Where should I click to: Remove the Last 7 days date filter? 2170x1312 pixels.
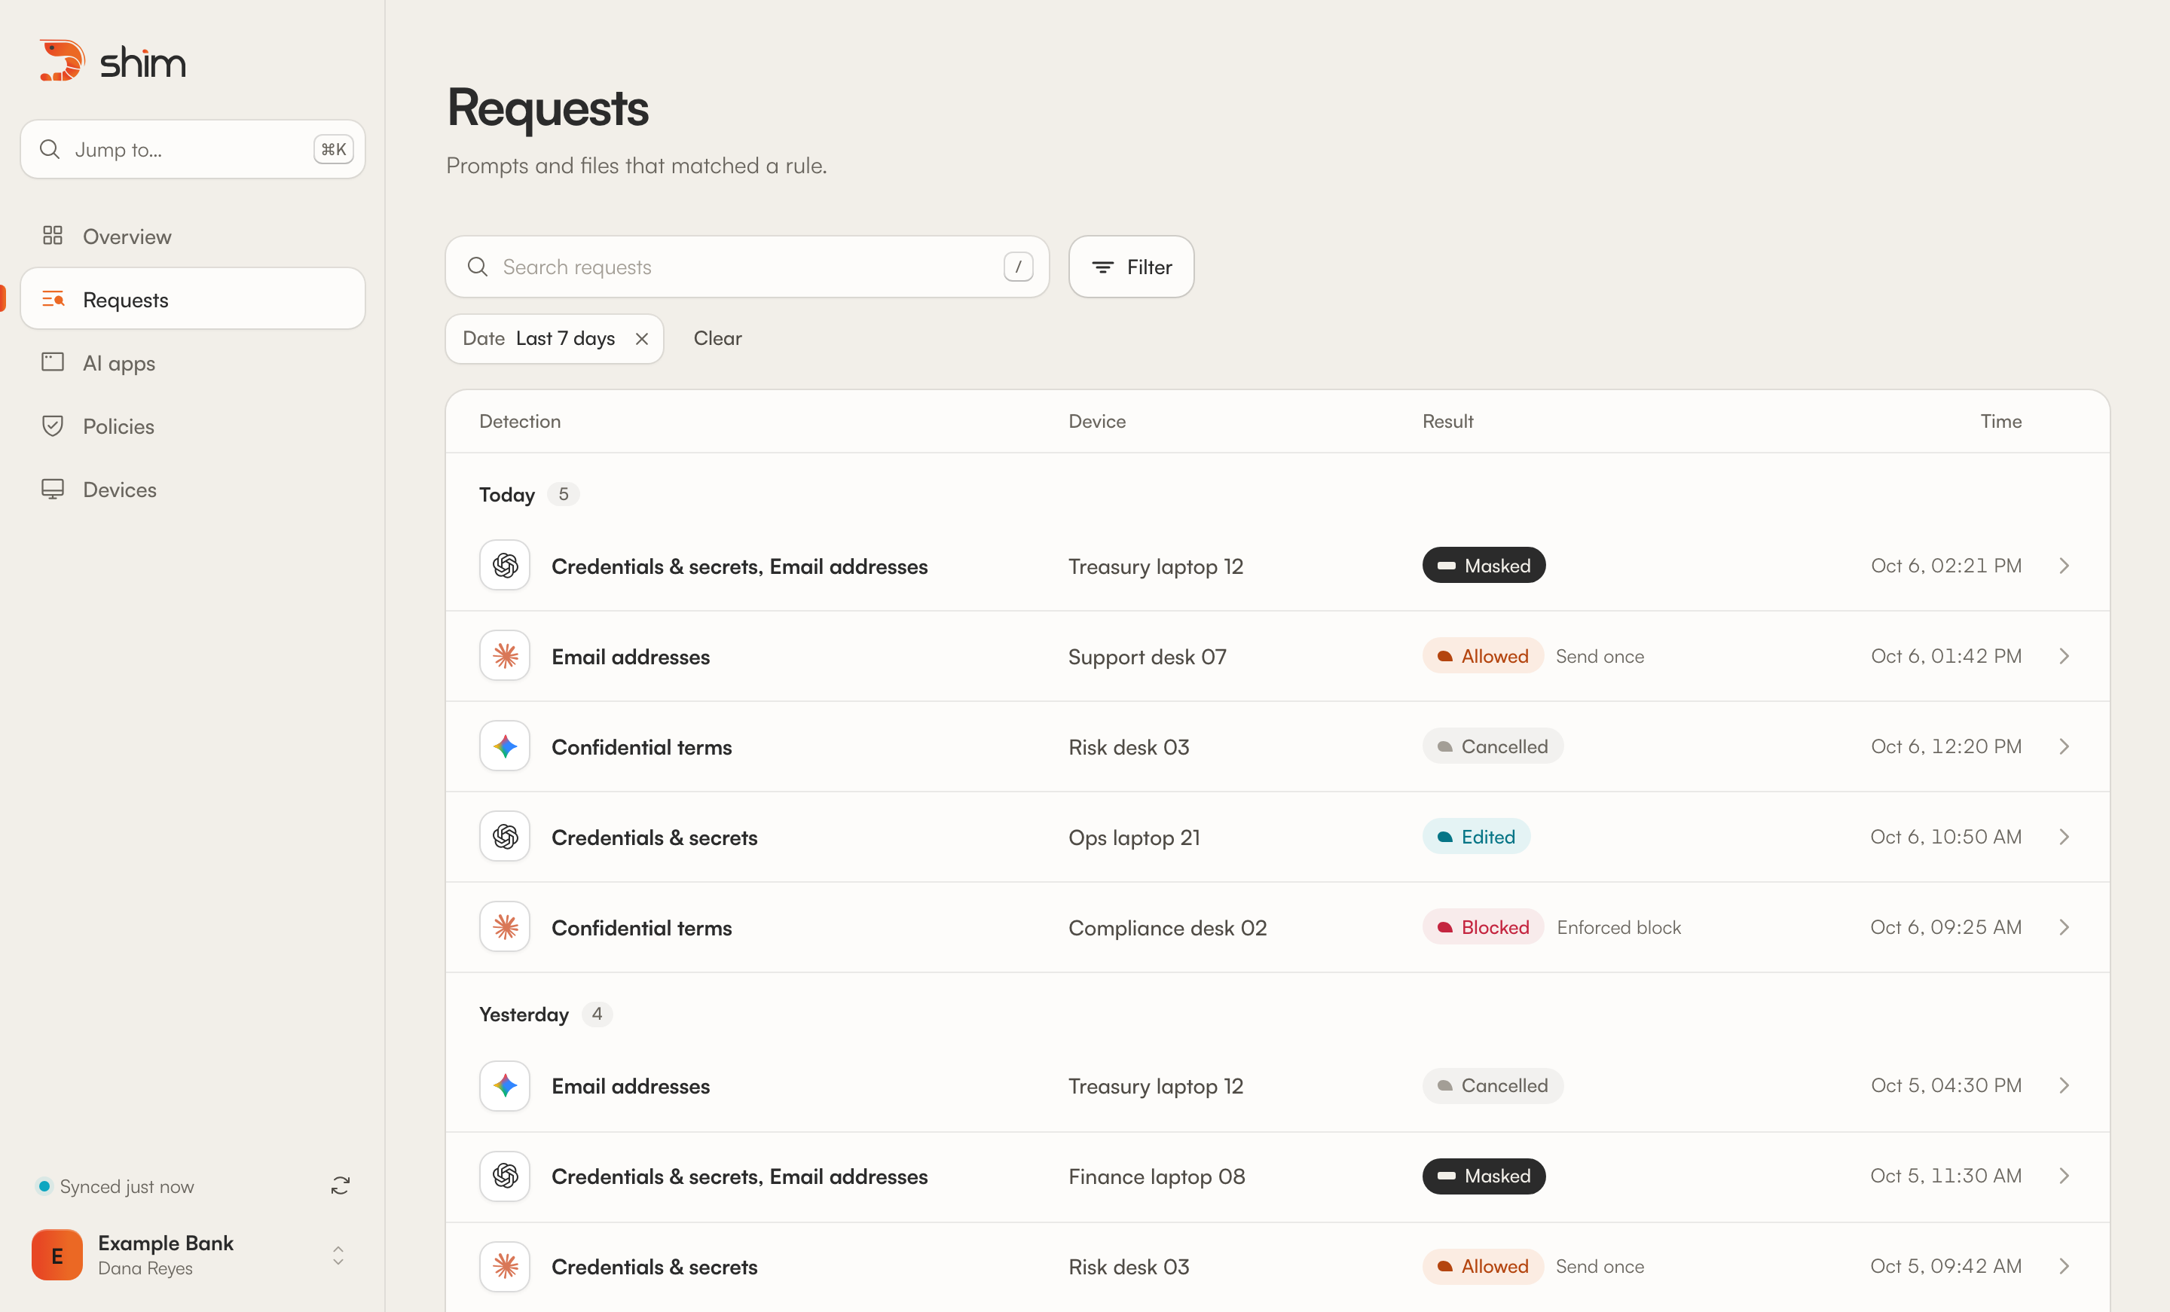642,339
